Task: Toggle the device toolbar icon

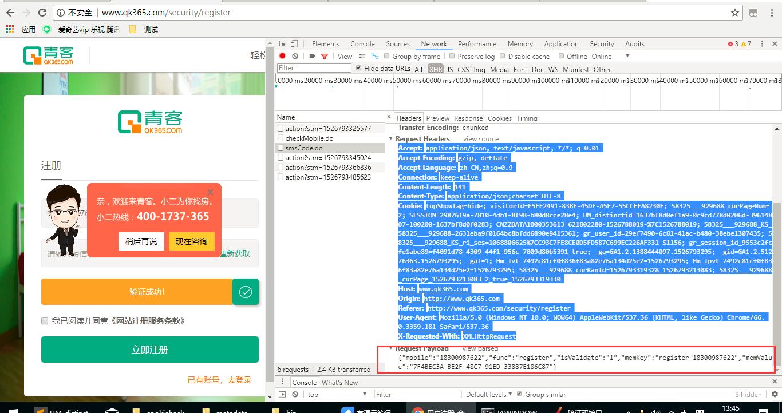Action: (x=294, y=44)
